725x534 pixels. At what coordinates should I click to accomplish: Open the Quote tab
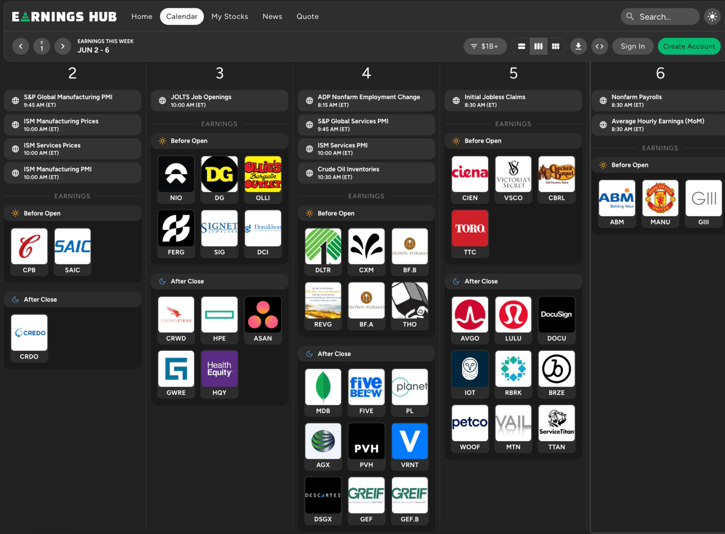click(x=308, y=17)
